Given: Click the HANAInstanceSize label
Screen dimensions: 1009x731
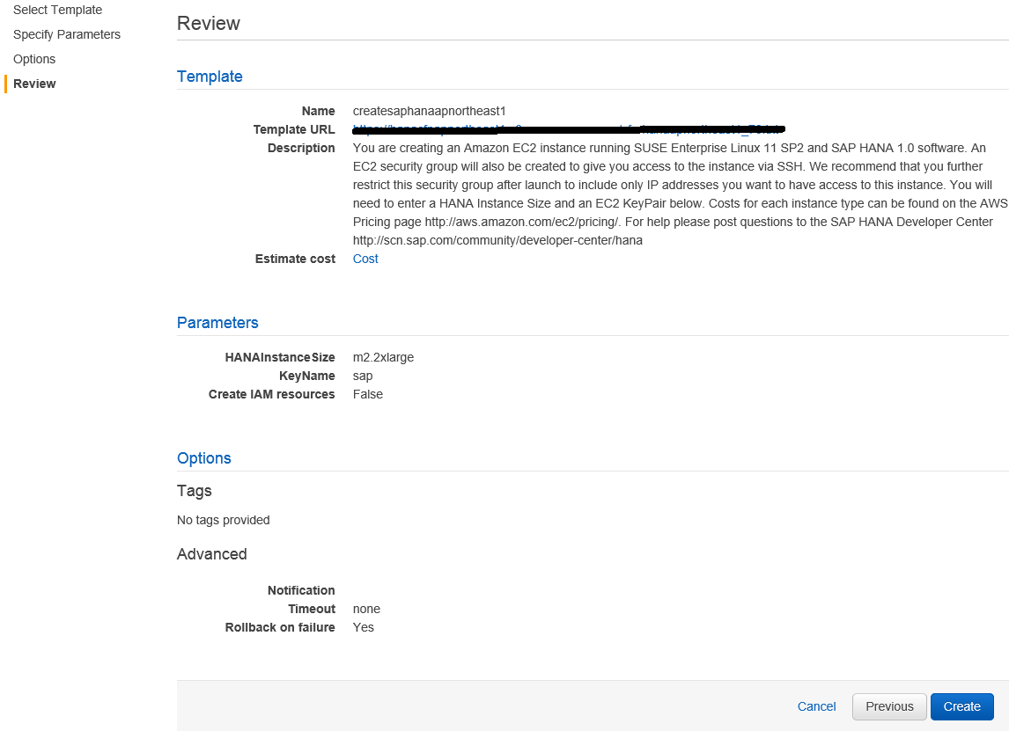Looking at the screenshot, I should pyautogui.click(x=280, y=357).
